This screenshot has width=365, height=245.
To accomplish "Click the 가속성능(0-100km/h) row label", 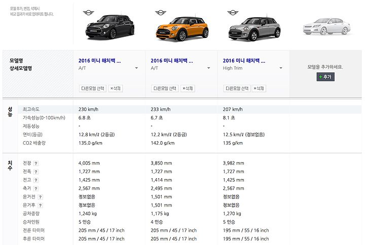I will pos(44,117).
